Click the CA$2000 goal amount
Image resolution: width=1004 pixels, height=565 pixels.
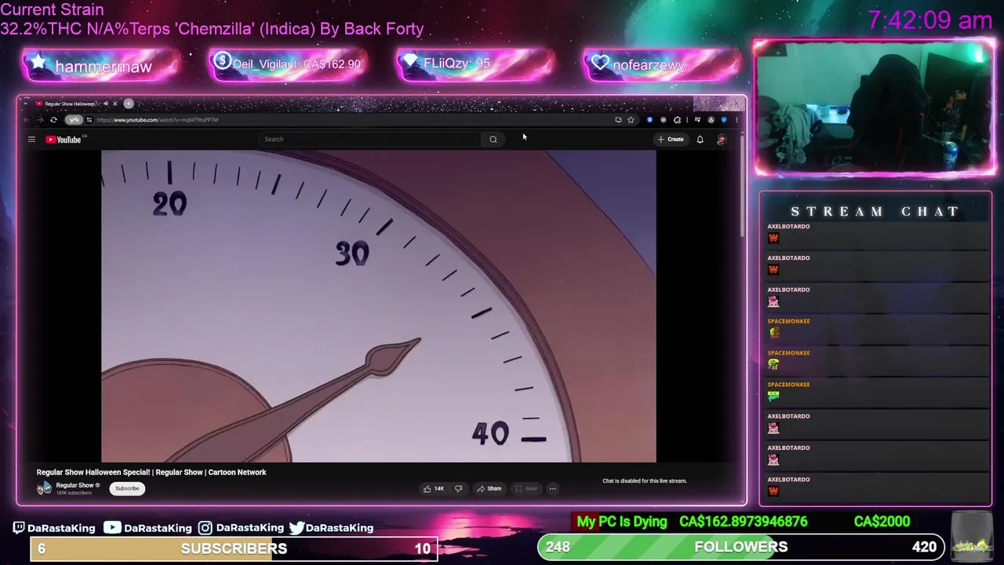pyautogui.click(x=882, y=522)
